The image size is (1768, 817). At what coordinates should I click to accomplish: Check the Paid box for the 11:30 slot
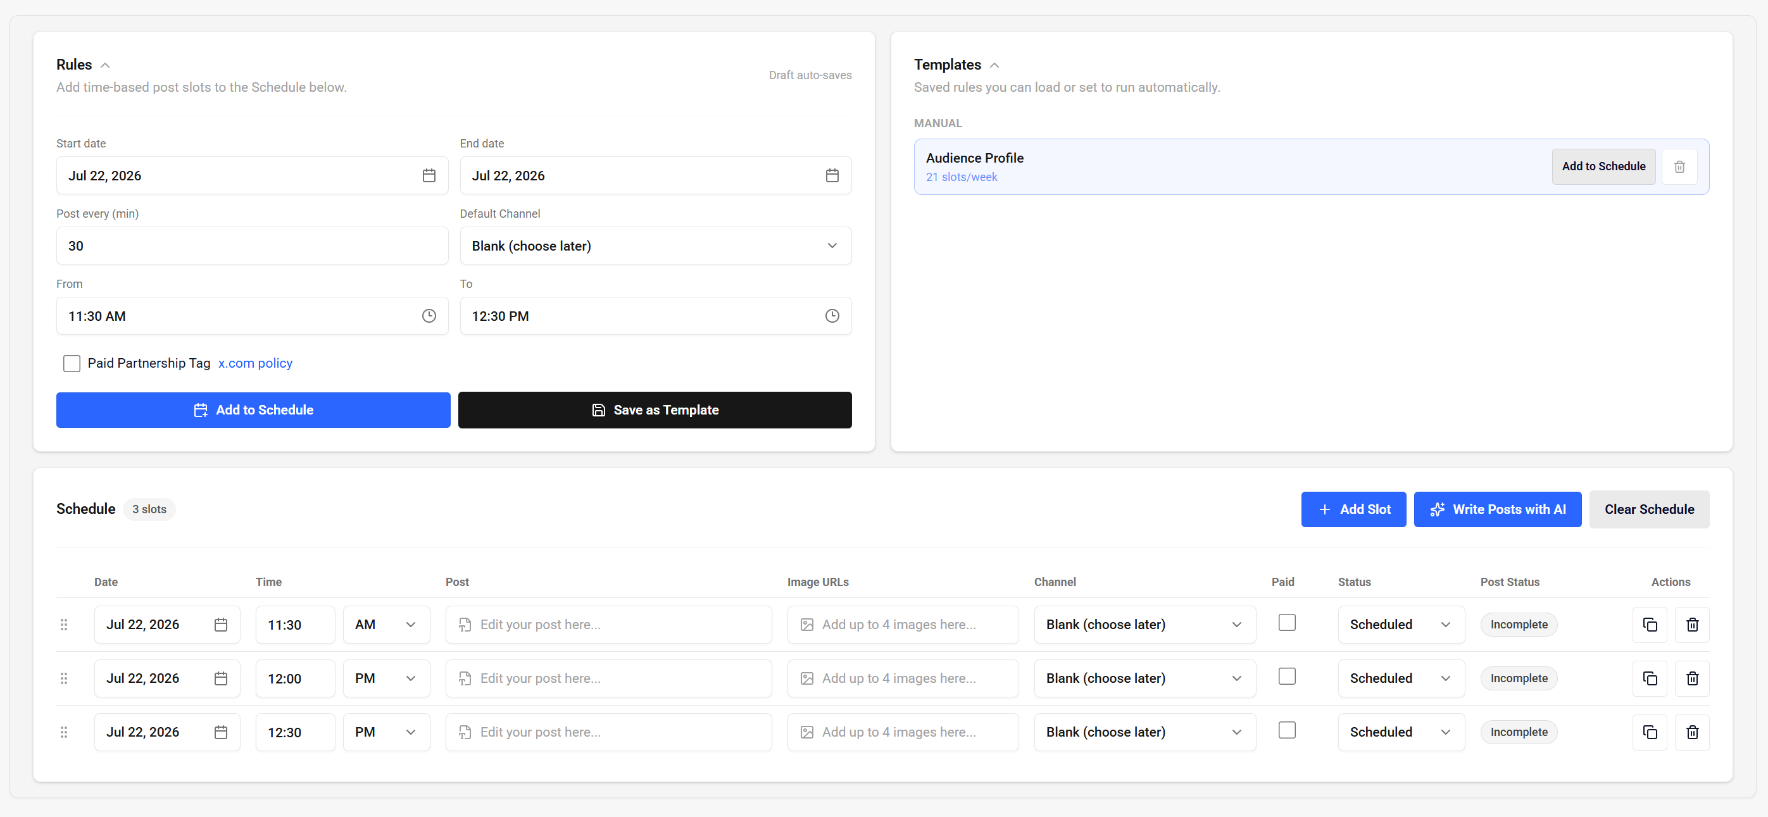pyautogui.click(x=1287, y=623)
